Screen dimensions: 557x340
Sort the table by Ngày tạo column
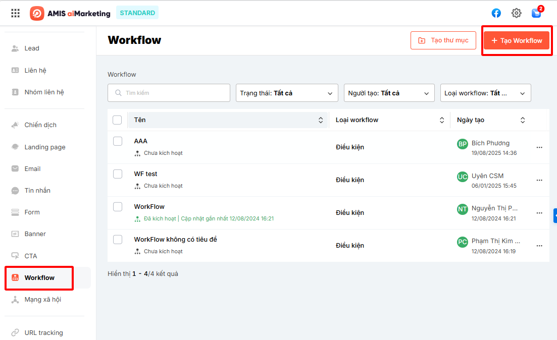[522, 120]
